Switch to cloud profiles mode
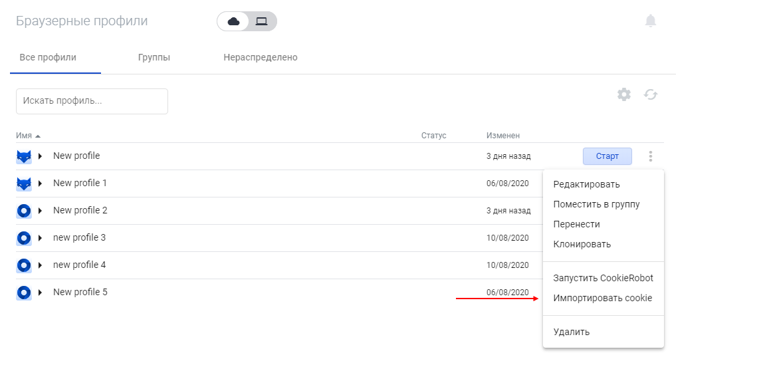The image size is (763, 371). 233,21
